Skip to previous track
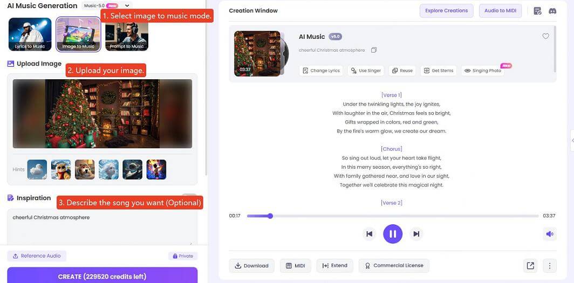 [370, 233]
